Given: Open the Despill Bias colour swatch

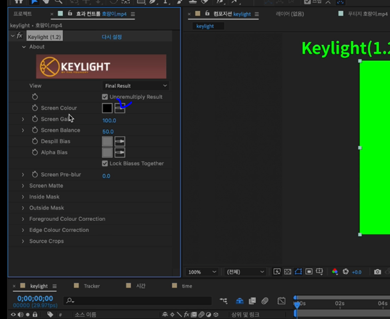Looking at the screenshot, I should tap(107, 142).
